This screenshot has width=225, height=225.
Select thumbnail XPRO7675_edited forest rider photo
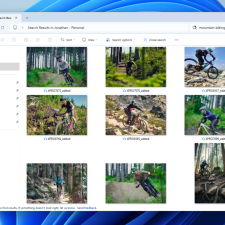[57, 67]
